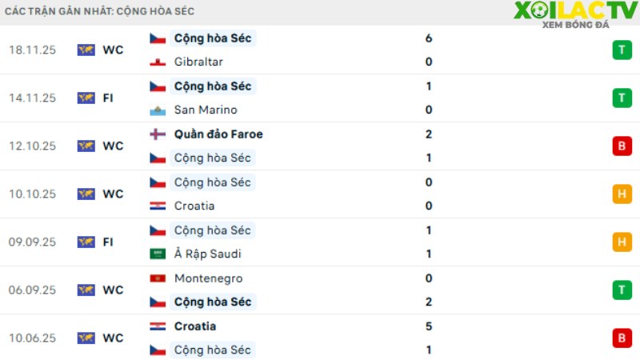This screenshot has height=360, width=640.
Task: Click the green T badge for Gibraltar match
Action: (622, 50)
